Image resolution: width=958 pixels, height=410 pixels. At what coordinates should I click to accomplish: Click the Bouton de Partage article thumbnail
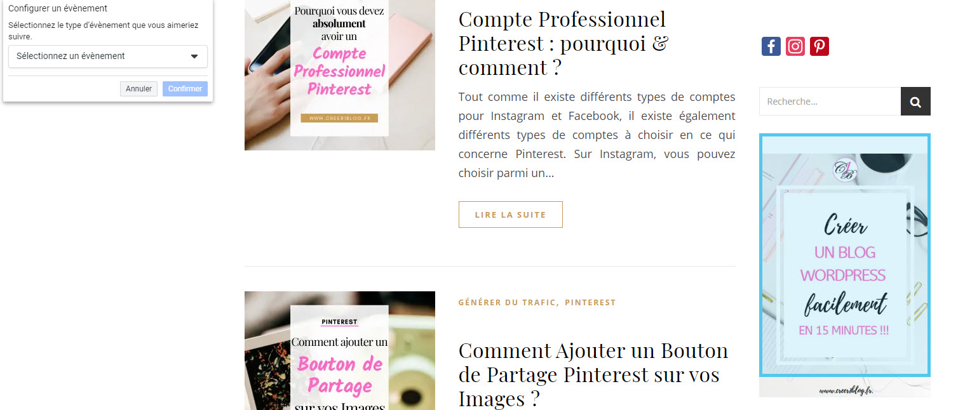[340, 350]
